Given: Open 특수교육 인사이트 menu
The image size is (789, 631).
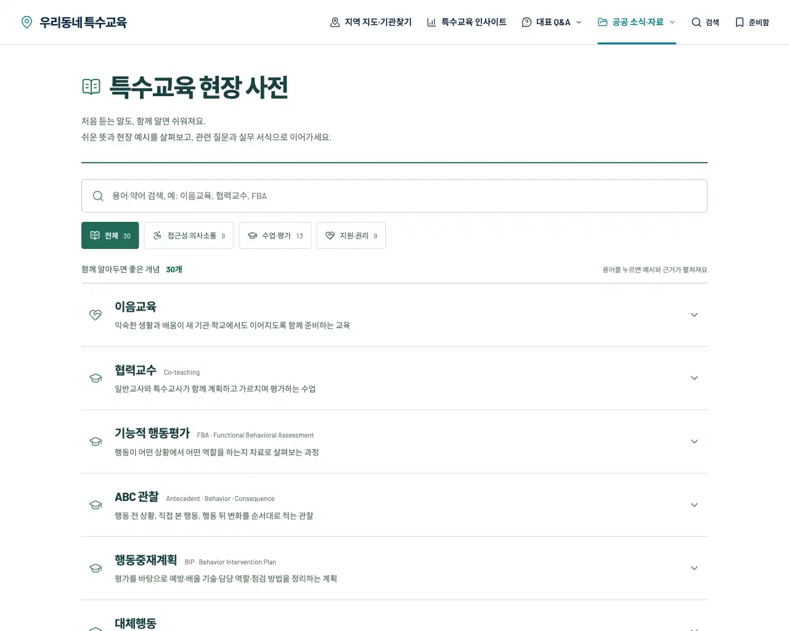Looking at the screenshot, I should pos(467,22).
